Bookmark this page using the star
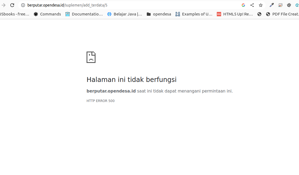This screenshot has width=299, height=175. [260, 5]
